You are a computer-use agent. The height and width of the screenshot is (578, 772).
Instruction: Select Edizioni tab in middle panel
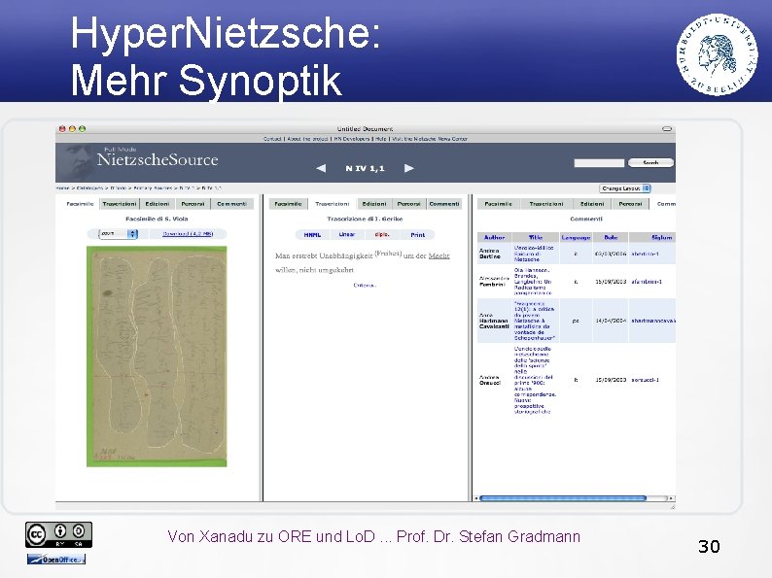point(374,204)
